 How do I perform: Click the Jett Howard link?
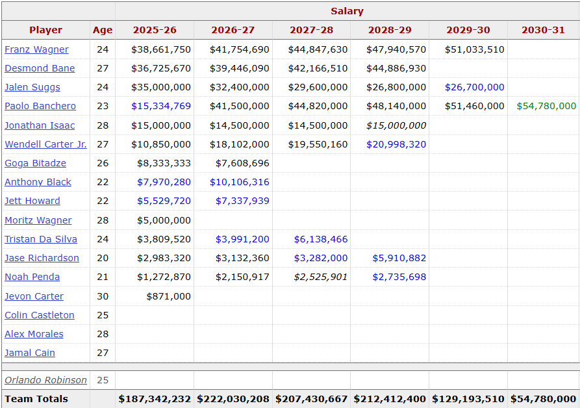pos(32,201)
